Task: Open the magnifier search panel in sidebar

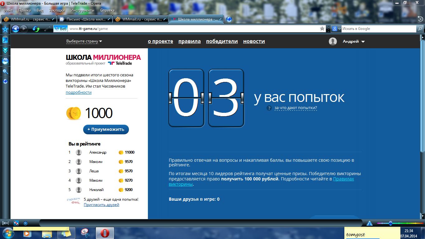Action: [x=5, y=72]
